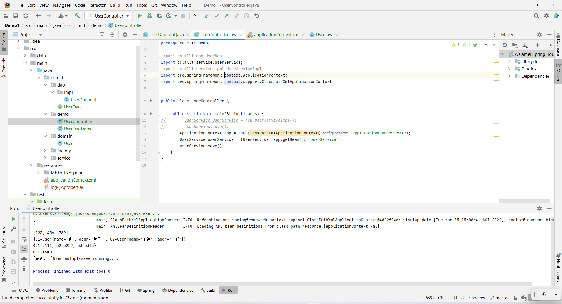
Task: Toggle the vertical Maven stripe button
Action: pyautogui.click(x=558, y=72)
